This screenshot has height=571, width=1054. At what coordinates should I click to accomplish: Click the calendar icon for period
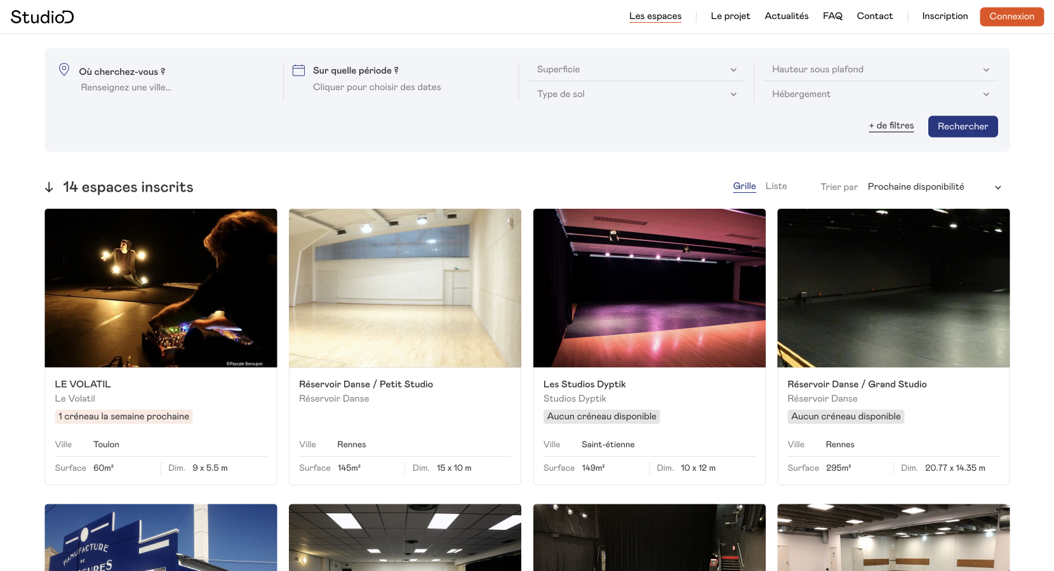coord(298,70)
